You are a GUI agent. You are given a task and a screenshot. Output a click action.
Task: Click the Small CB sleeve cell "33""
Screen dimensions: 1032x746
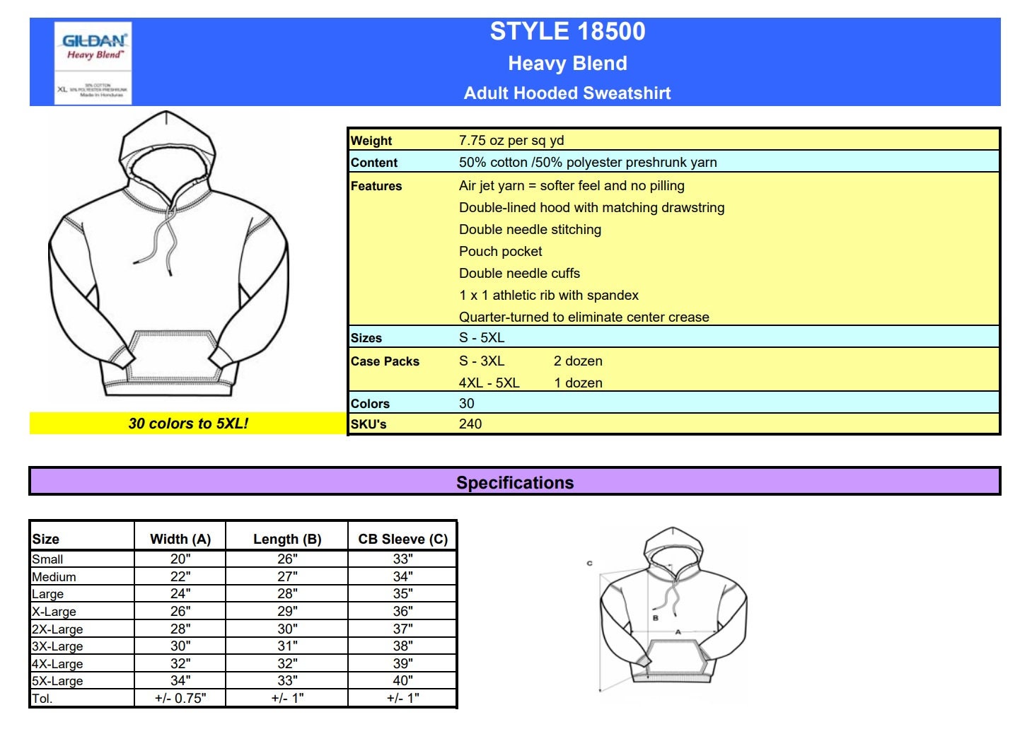coord(403,559)
